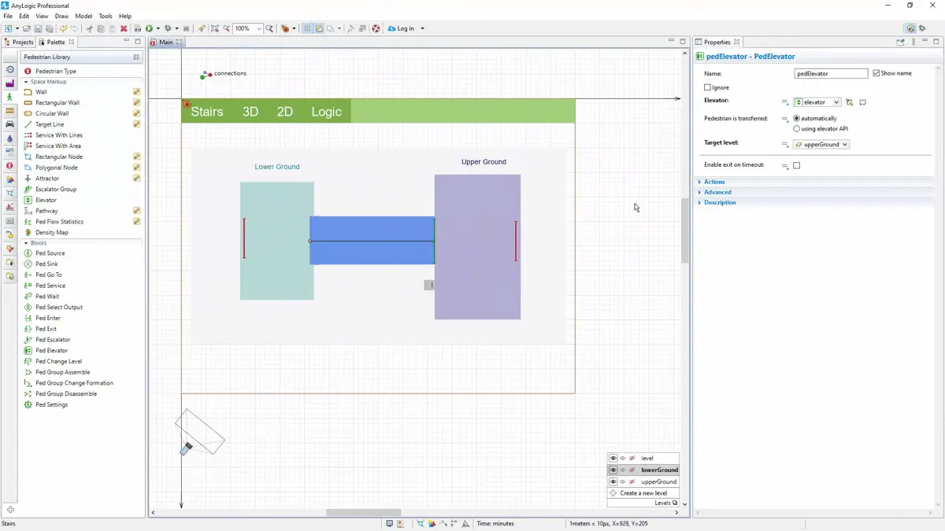
Task: Click the drawing mode pencil icon beside Wall
Action: [x=136, y=92]
